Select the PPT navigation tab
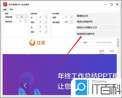The width and height of the screenshot is (122, 98). pyautogui.click(x=112, y=51)
